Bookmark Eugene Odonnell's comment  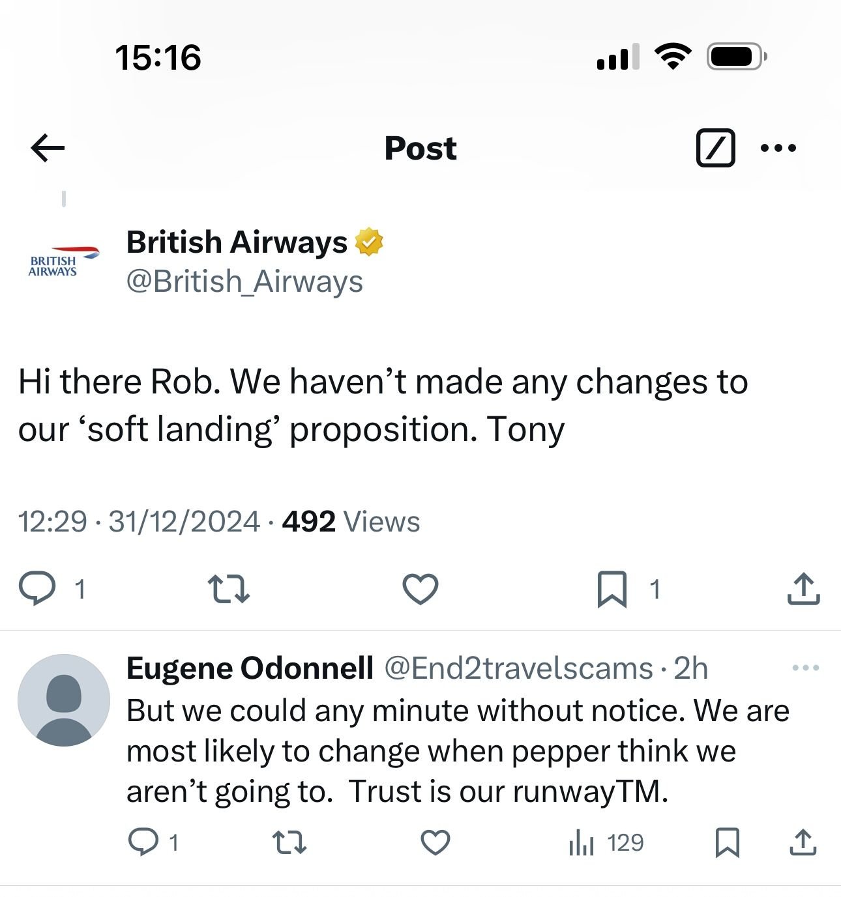(727, 842)
